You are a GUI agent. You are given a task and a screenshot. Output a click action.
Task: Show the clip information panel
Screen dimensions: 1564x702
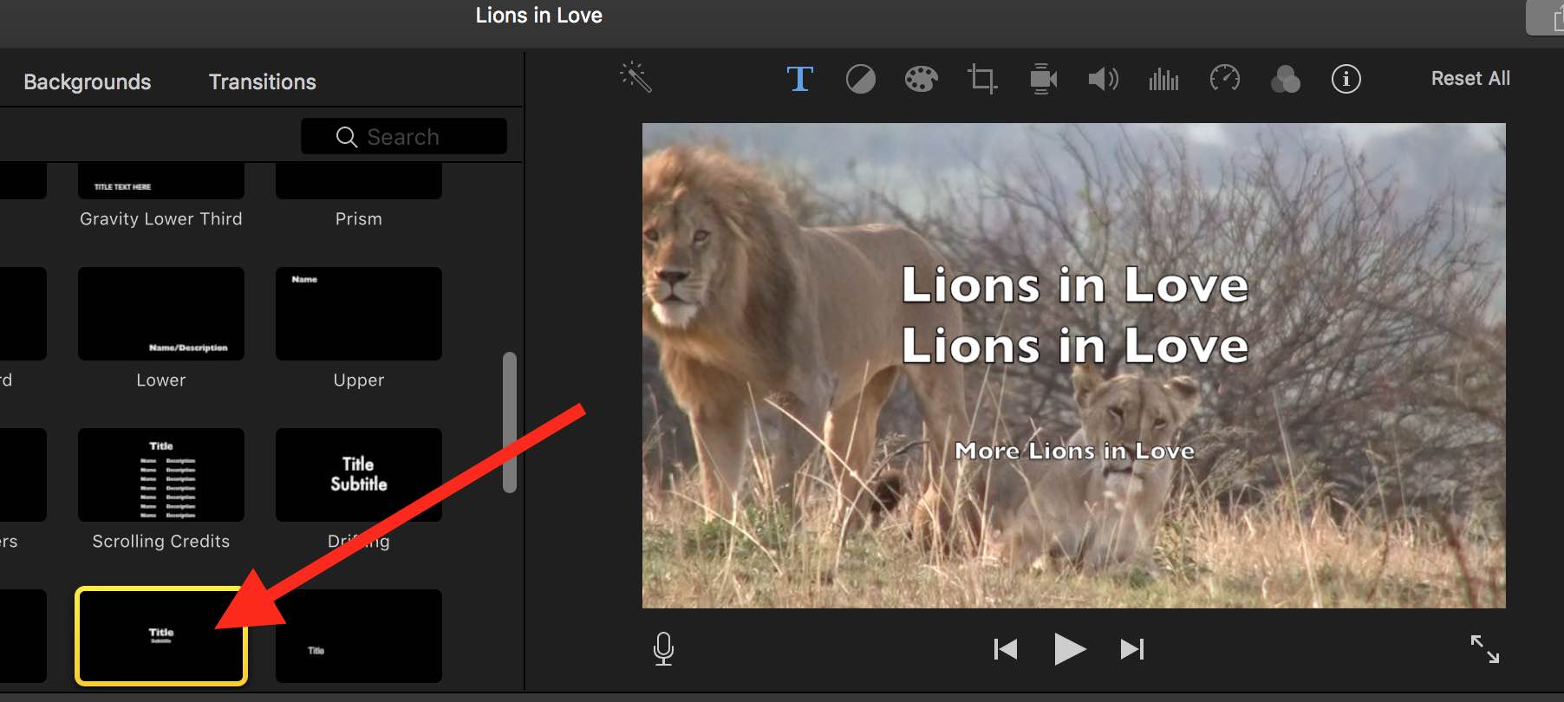(x=1346, y=80)
